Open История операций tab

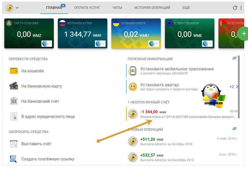(x=152, y=8)
